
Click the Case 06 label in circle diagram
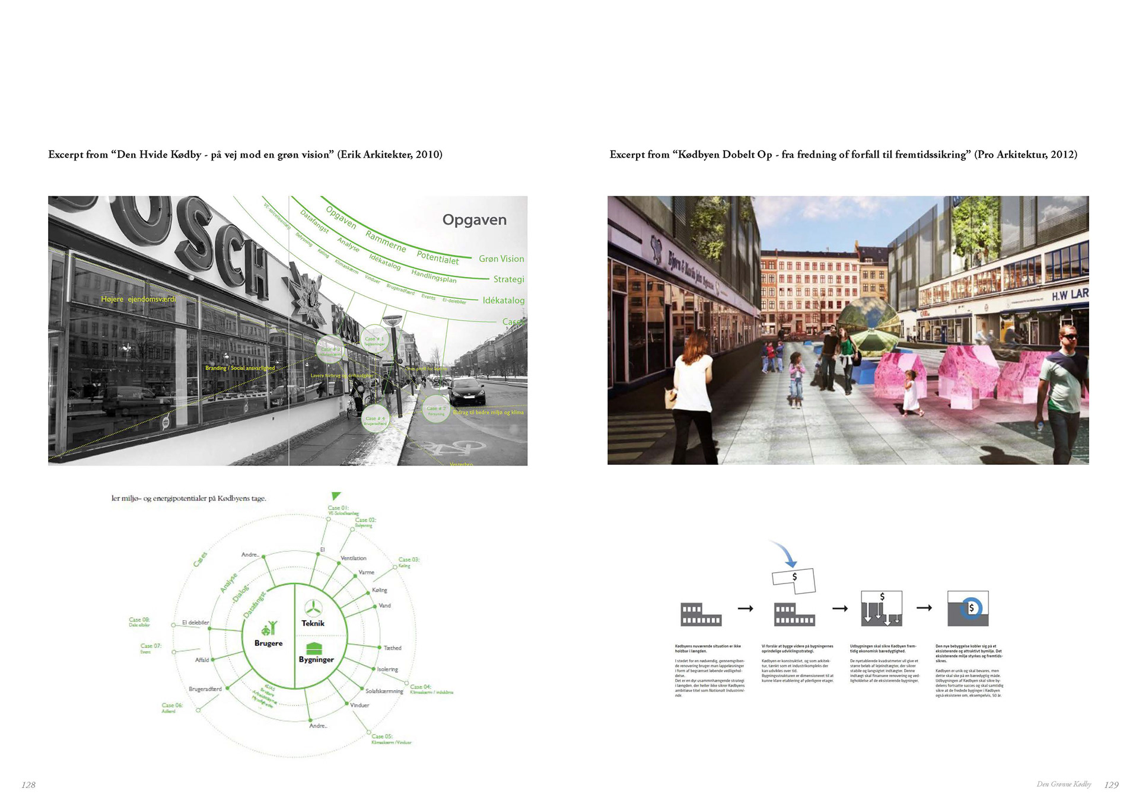coord(172,706)
